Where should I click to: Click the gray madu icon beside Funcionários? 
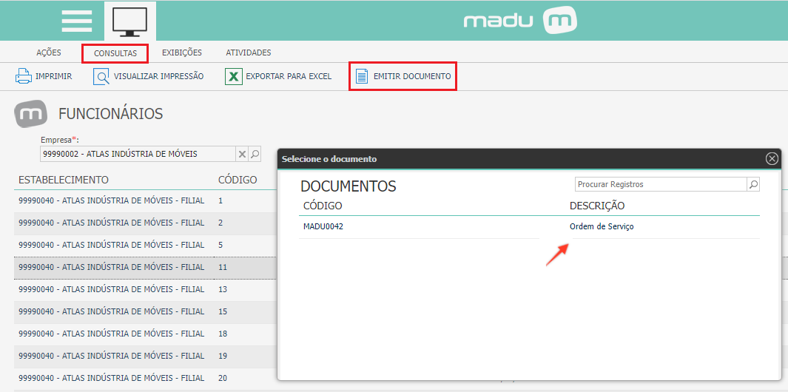click(x=31, y=114)
